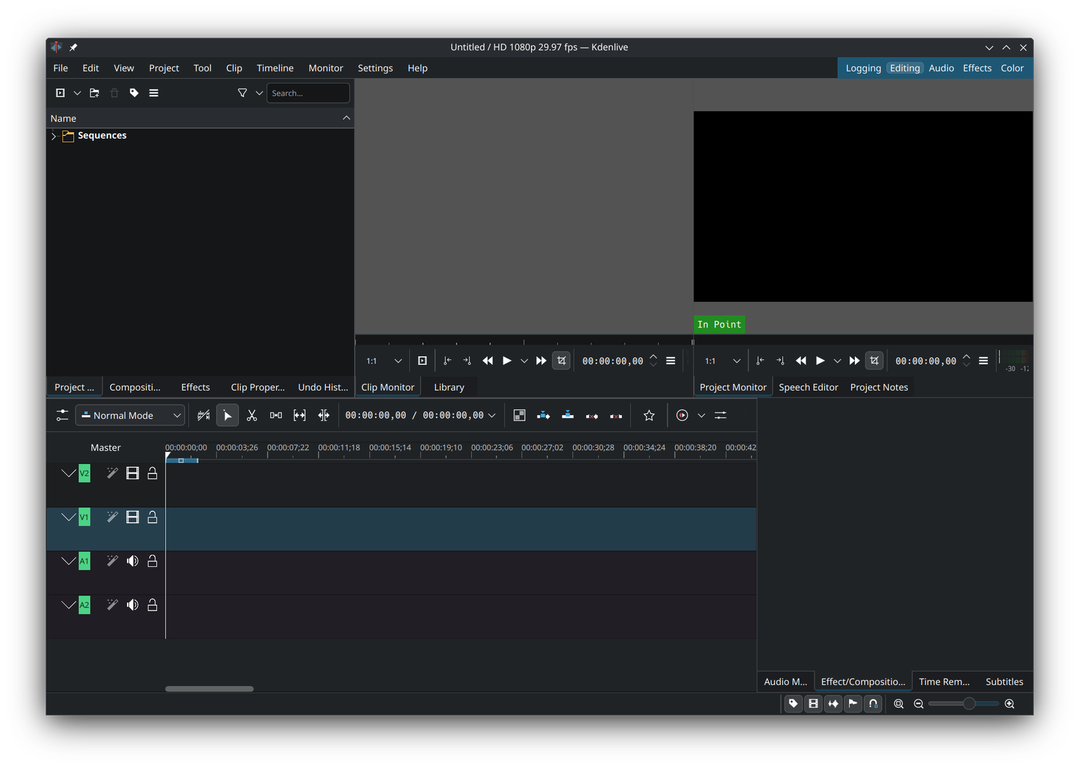Collapse the A2 track with its chevron
Screen dimensions: 1080x770
pyautogui.click(x=69, y=605)
